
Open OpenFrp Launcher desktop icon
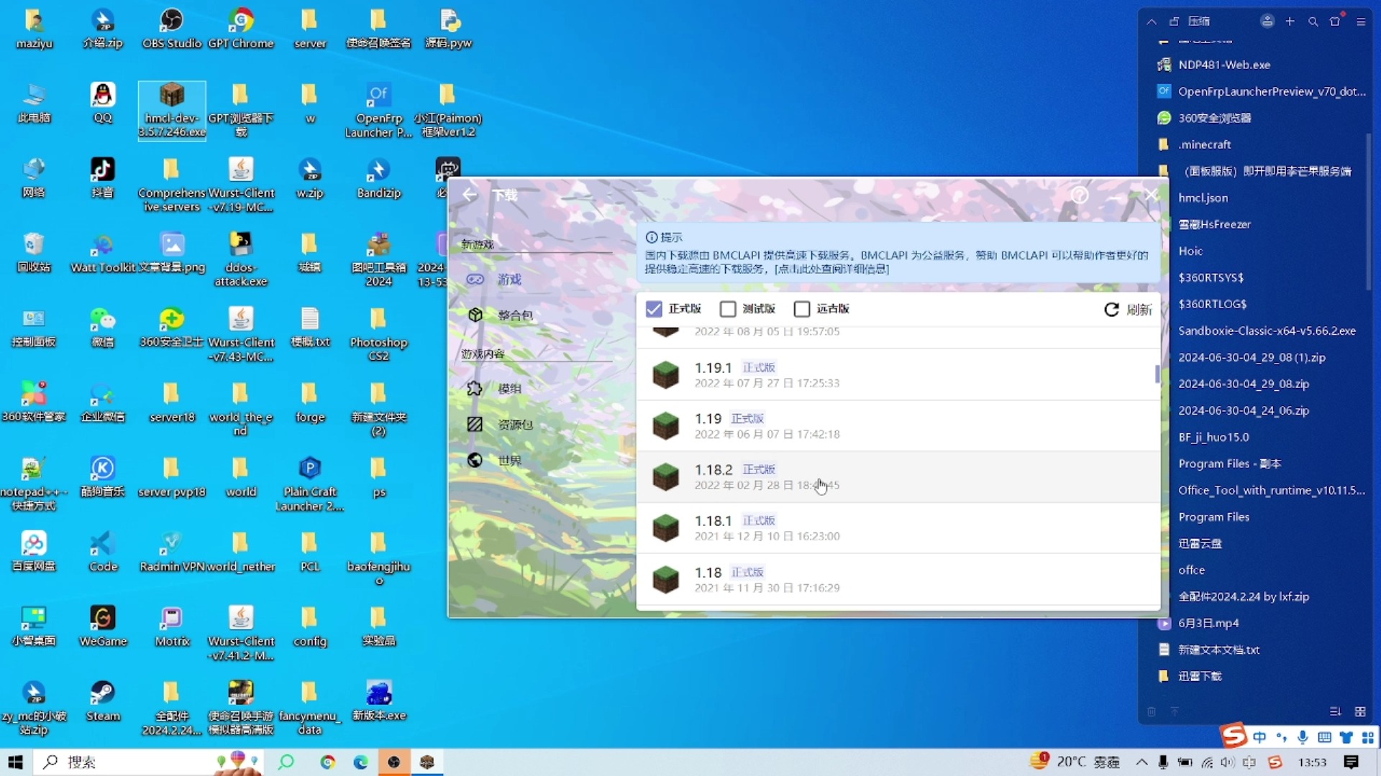pyautogui.click(x=379, y=110)
